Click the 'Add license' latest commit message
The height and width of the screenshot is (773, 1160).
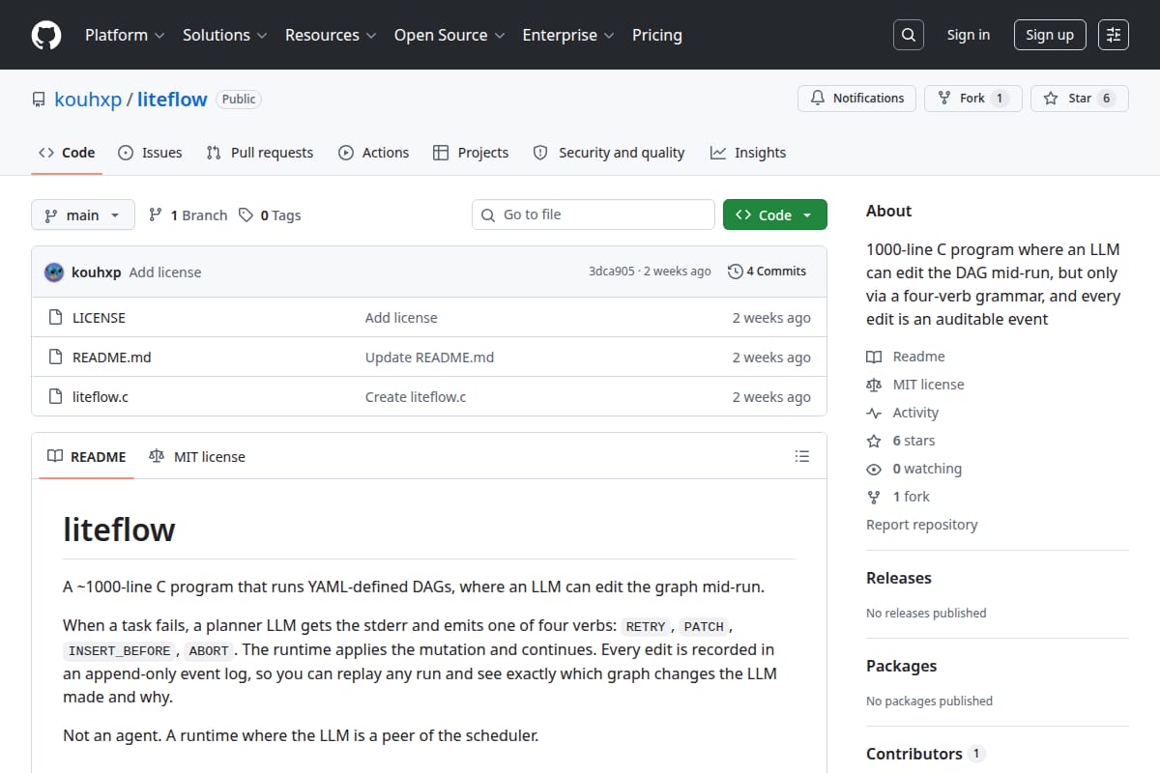165,272
